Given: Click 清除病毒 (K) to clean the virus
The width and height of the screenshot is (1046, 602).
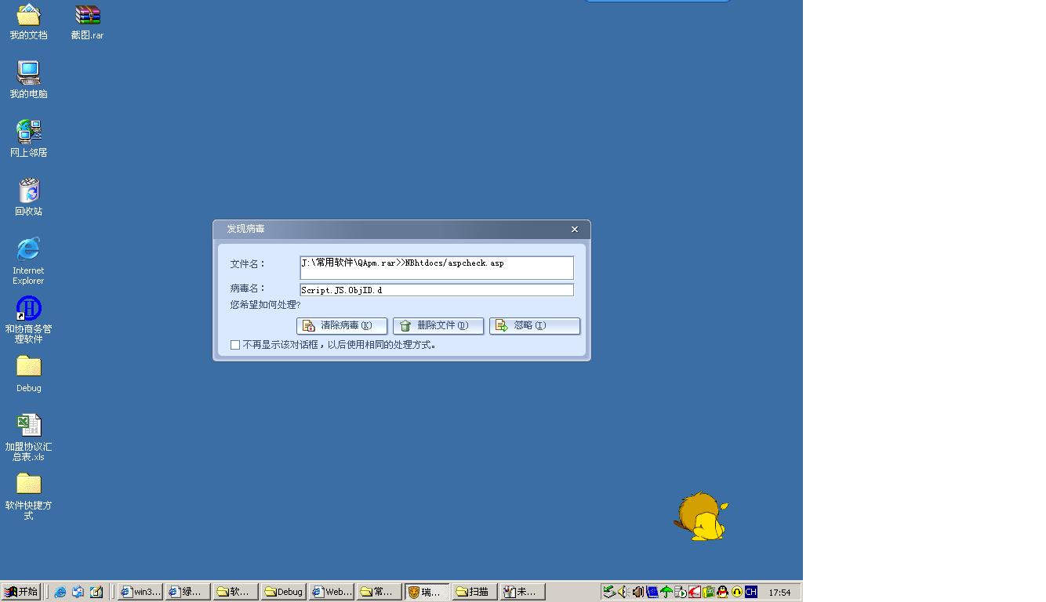Looking at the screenshot, I should [342, 326].
